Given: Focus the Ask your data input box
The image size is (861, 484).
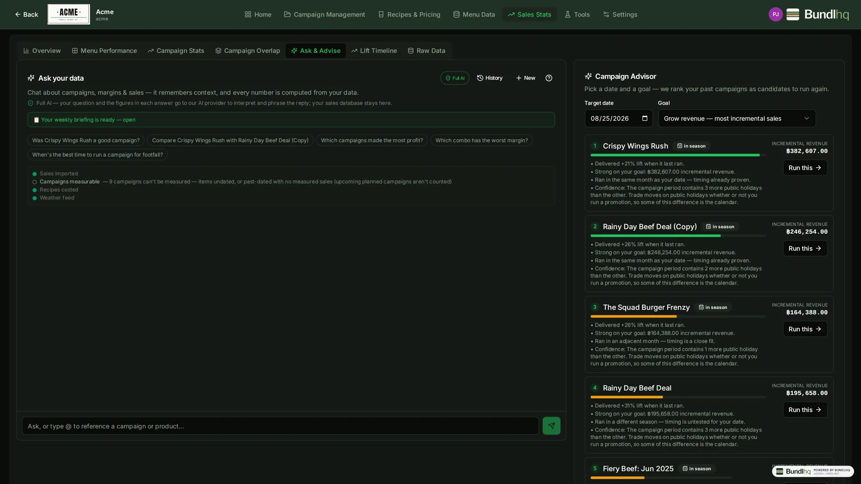Looking at the screenshot, I should coord(280,426).
